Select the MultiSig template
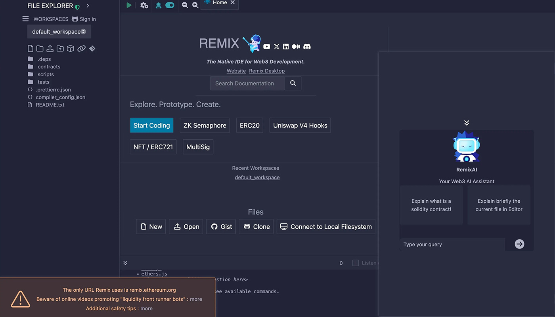The width and height of the screenshot is (555, 317). pos(198,147)
